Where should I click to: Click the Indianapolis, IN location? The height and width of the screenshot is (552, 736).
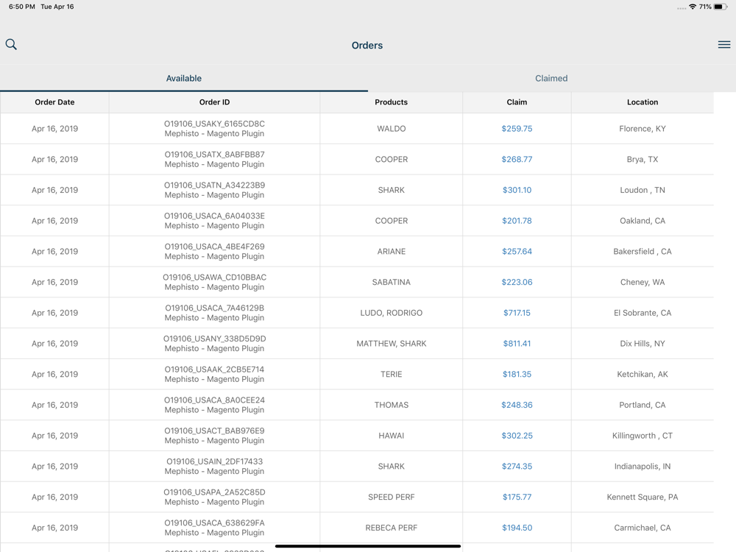tap(643, 467)
